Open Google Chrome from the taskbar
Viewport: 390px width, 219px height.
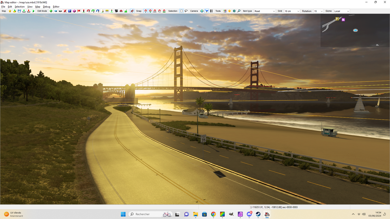(213, 214)
